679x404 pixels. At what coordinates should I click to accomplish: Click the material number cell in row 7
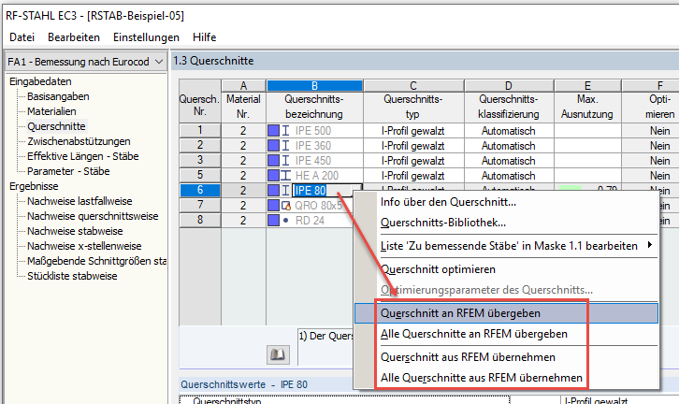243,205
